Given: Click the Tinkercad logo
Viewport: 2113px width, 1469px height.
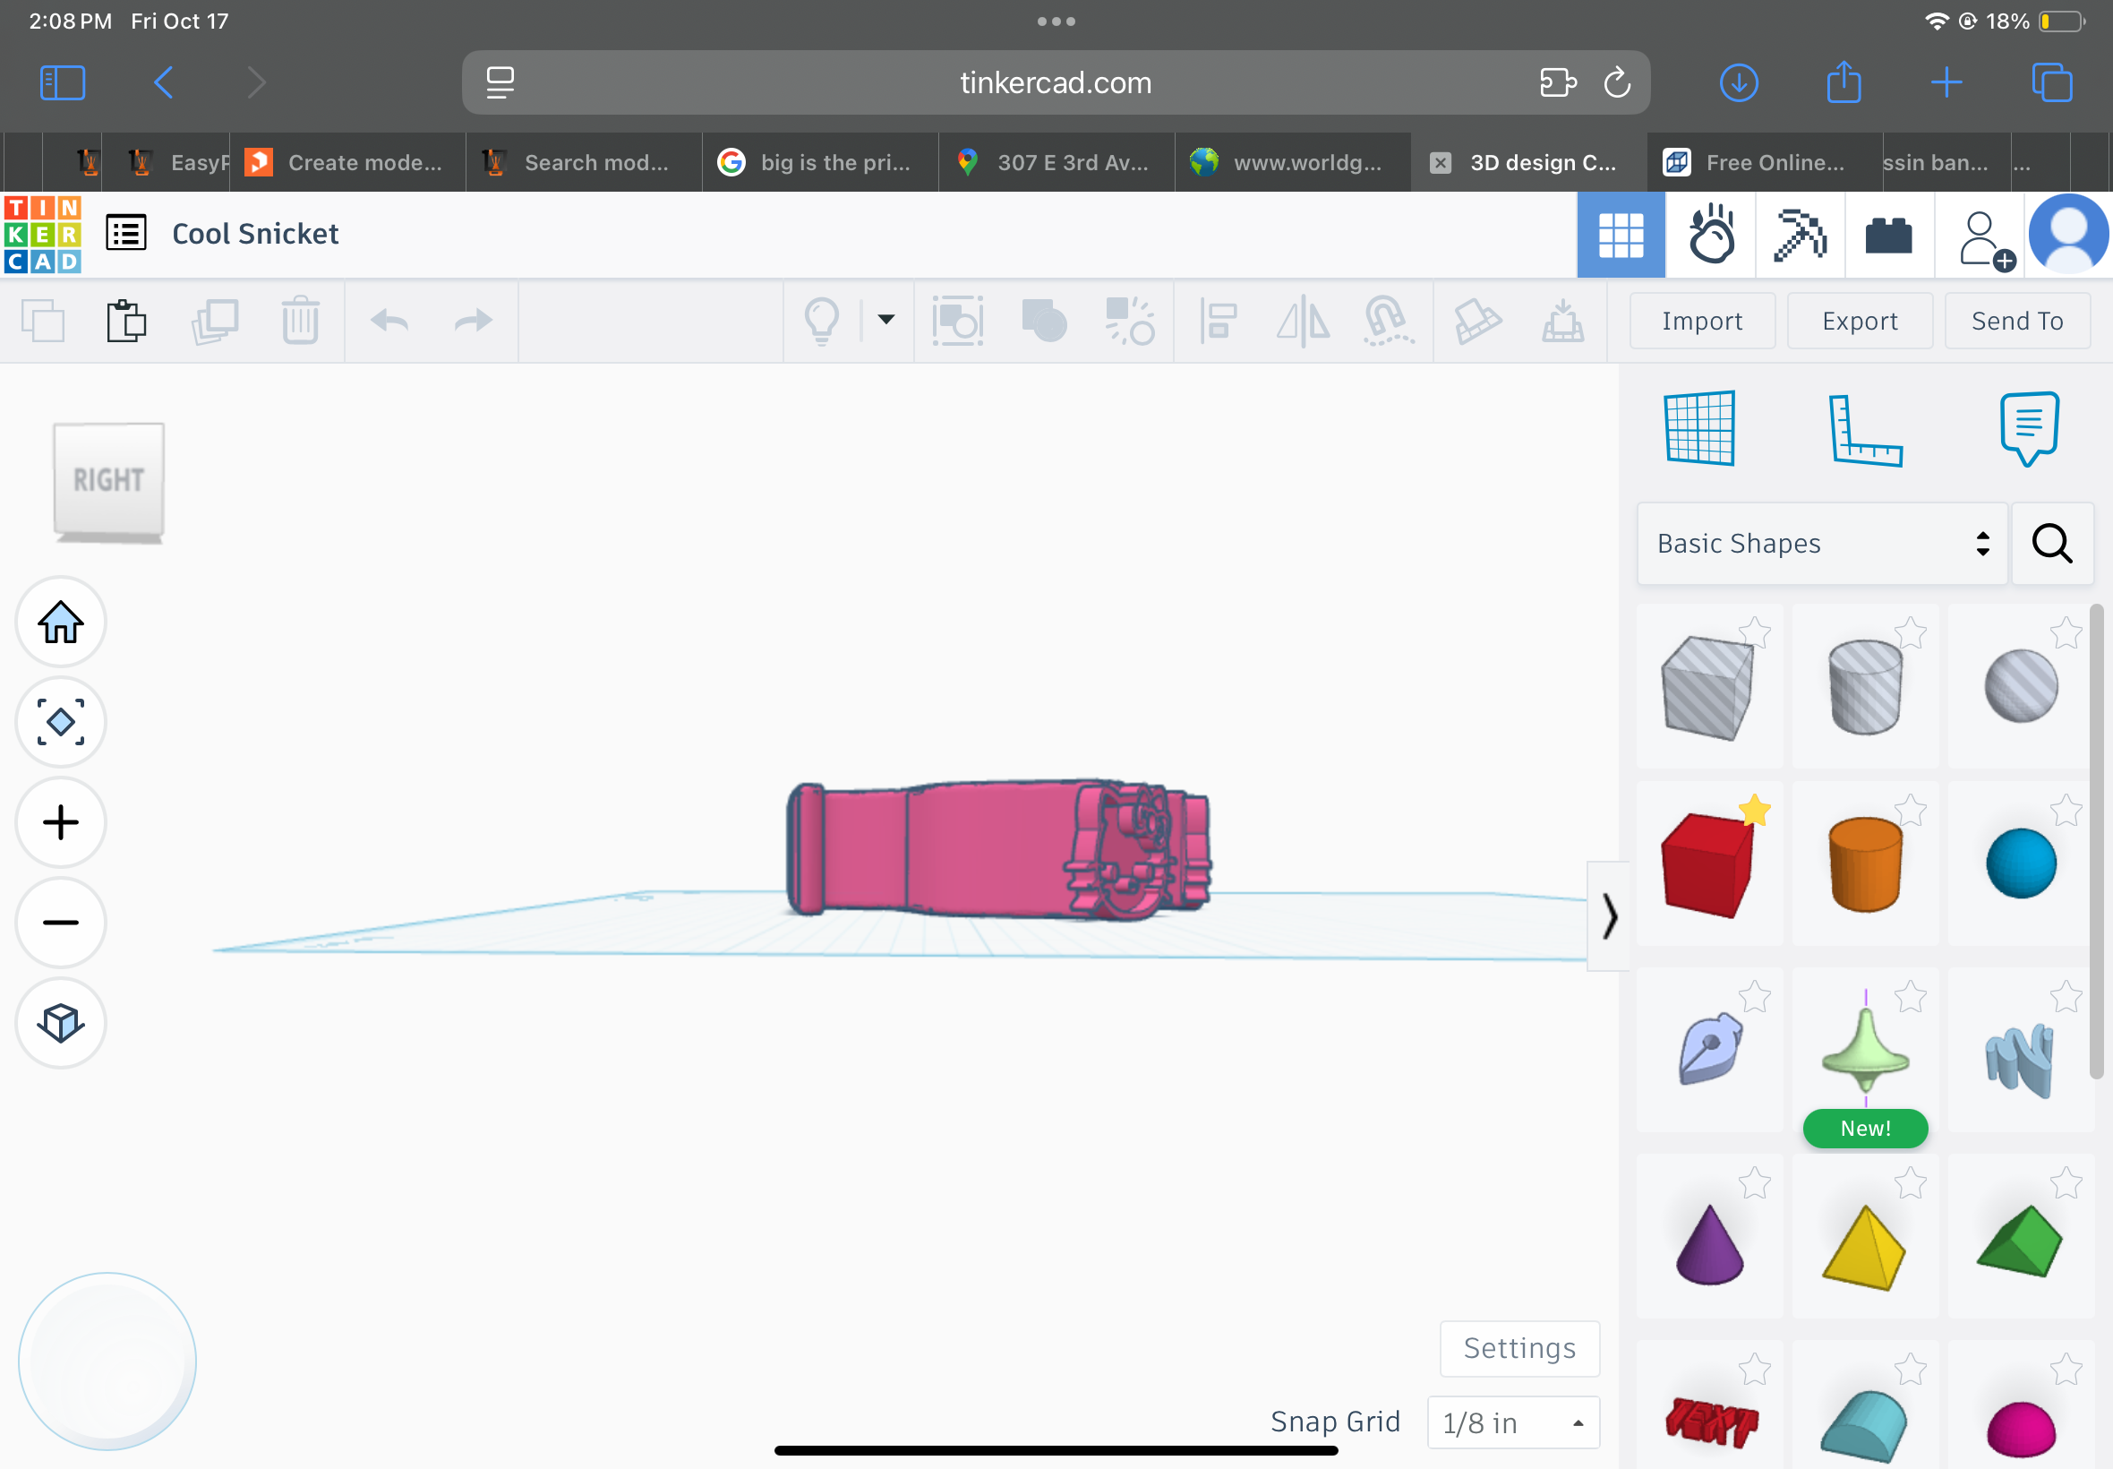Looking at the screenshot, I should point(42,234).
